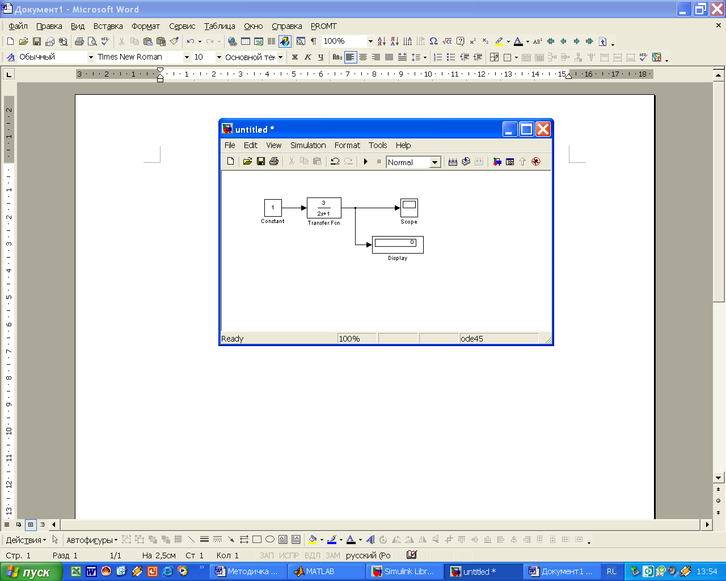Insert WordArt from the Drawing toolbar
Image resolution: width=726 pixels, height=581 pixels.
(370, 540)
